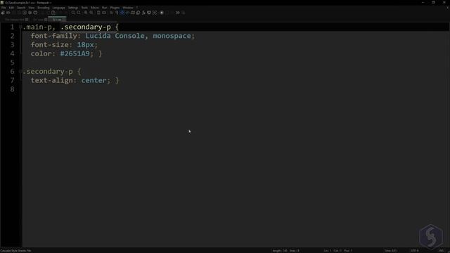Click the Close document toolbar icon
Screen dimensions: 450x253
25,13
